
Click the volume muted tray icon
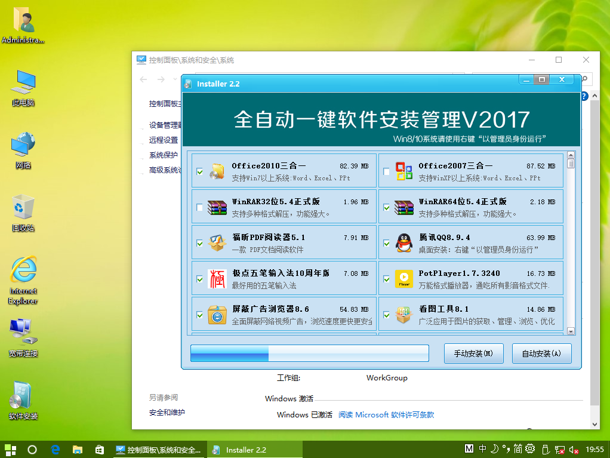[x=574, y=450]
